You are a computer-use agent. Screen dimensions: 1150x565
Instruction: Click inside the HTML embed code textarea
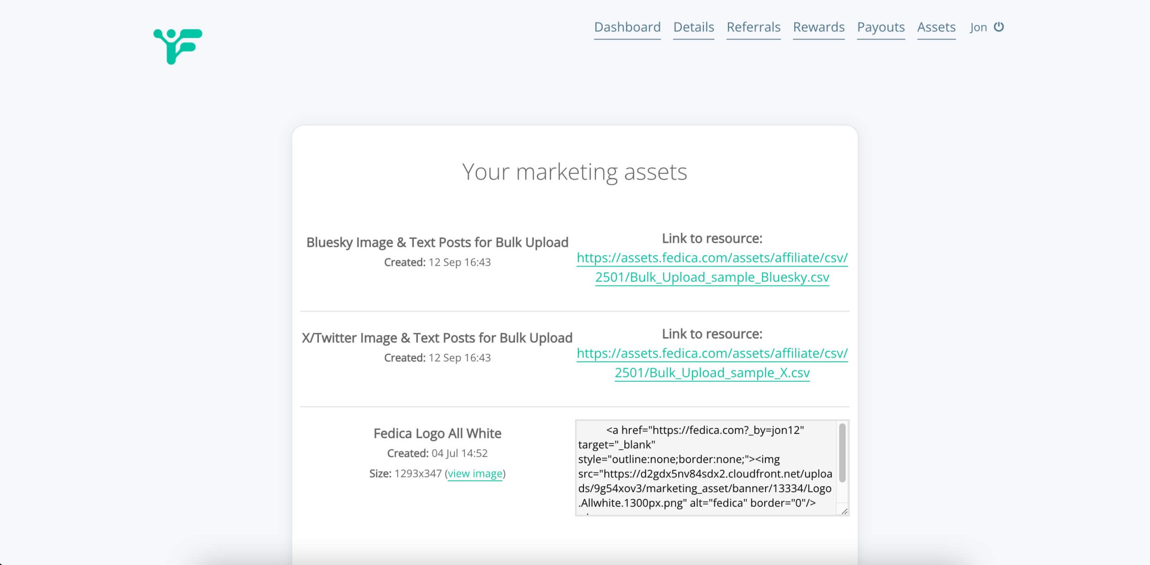tap(705, 467)
